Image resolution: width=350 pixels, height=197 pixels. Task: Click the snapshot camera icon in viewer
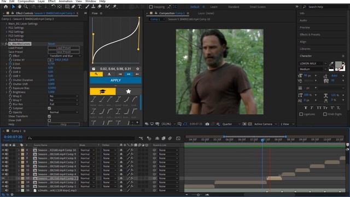pyautogui.click(x=207, y=124)
